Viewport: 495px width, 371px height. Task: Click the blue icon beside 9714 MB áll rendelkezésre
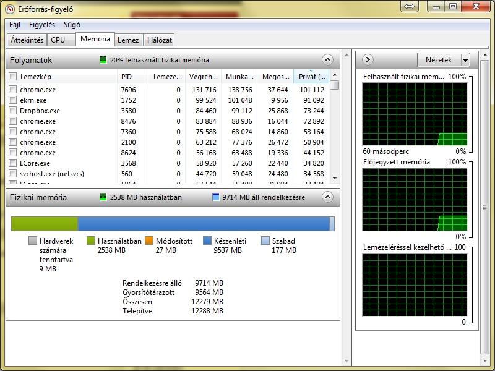tap(215, 197)
